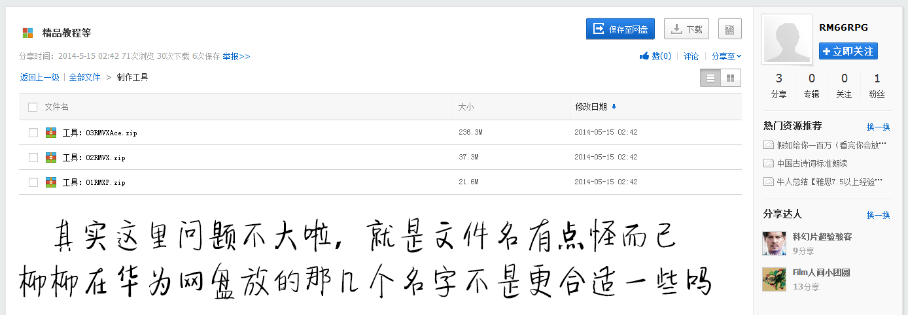Click the 236.3M size value
The image size is (908, 315).
click(x=471, y=133)
